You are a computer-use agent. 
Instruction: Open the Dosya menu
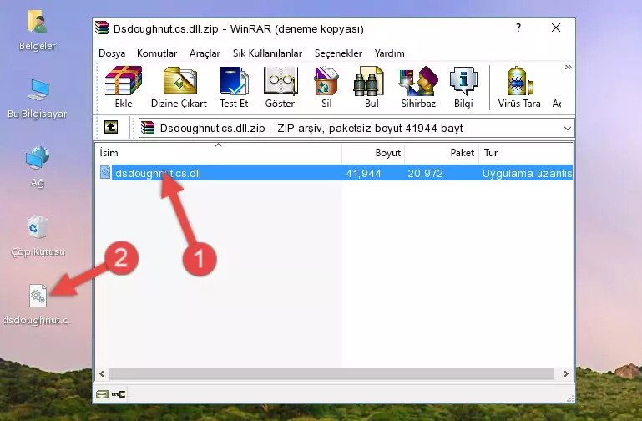112,53
